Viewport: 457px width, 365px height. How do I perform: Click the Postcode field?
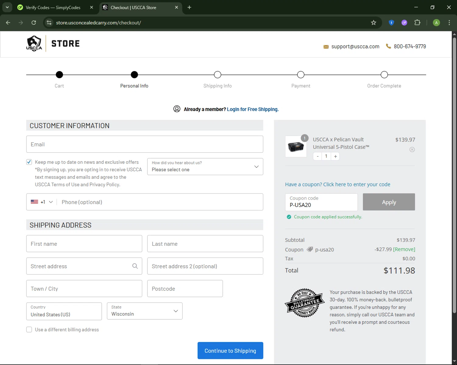click(x=185, y=289)
